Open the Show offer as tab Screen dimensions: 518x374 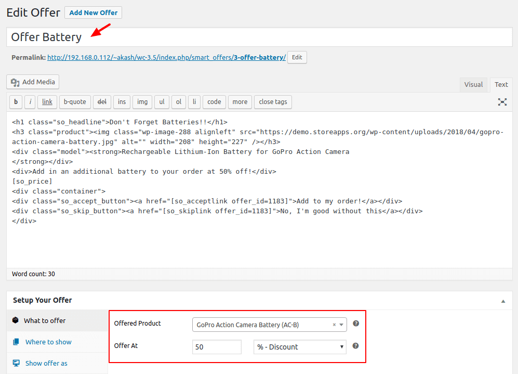[x=57, y=363]
